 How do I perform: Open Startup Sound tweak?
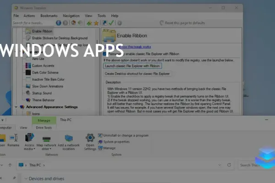42,93
